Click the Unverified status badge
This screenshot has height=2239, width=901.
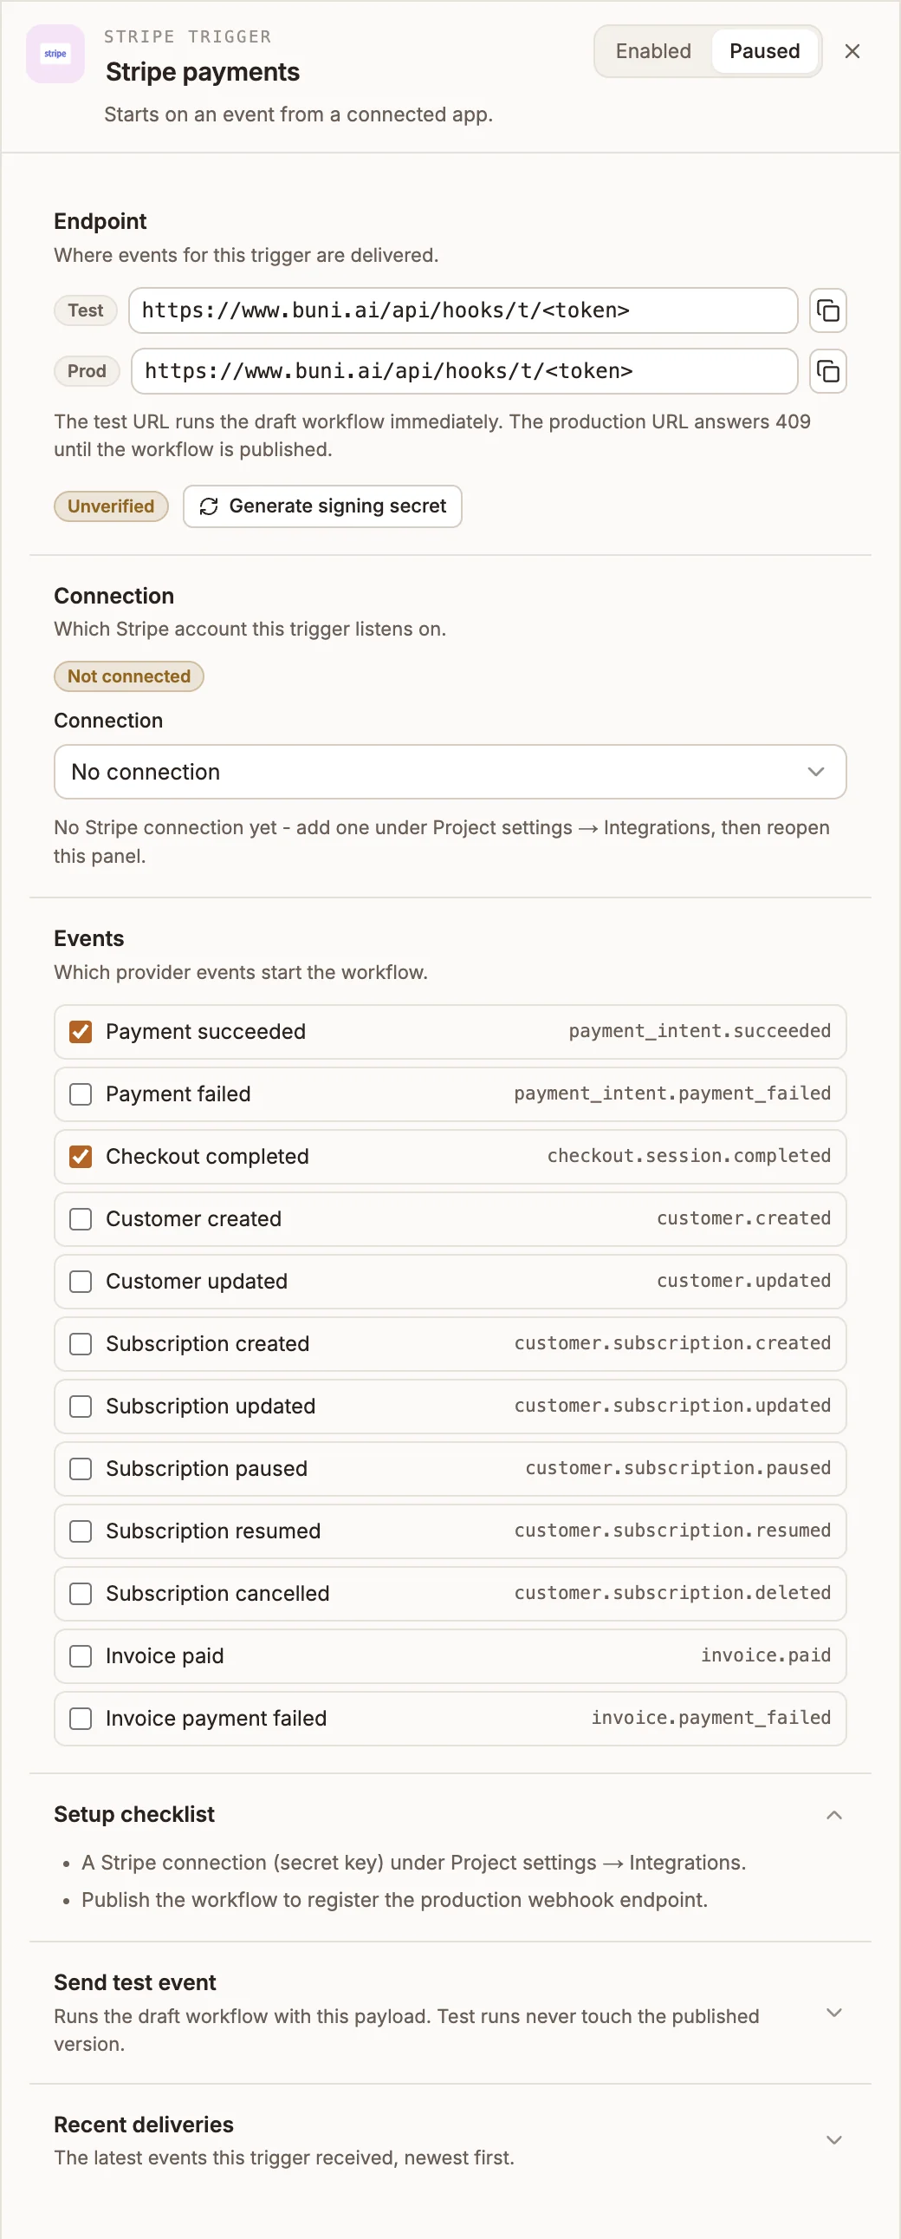(x=111, y=506)
